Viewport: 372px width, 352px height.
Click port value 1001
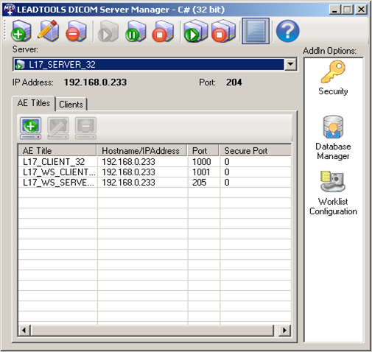pos(201,172)
